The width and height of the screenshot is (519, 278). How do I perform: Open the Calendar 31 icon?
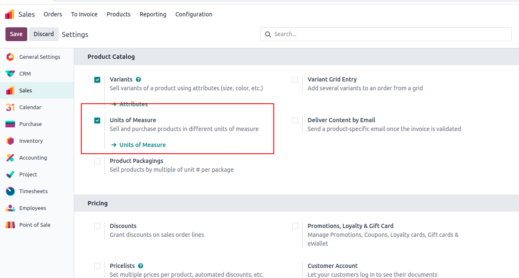10,107
